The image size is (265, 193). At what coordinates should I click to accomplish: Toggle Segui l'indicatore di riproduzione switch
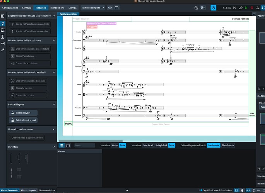click(x=201, y=190)
